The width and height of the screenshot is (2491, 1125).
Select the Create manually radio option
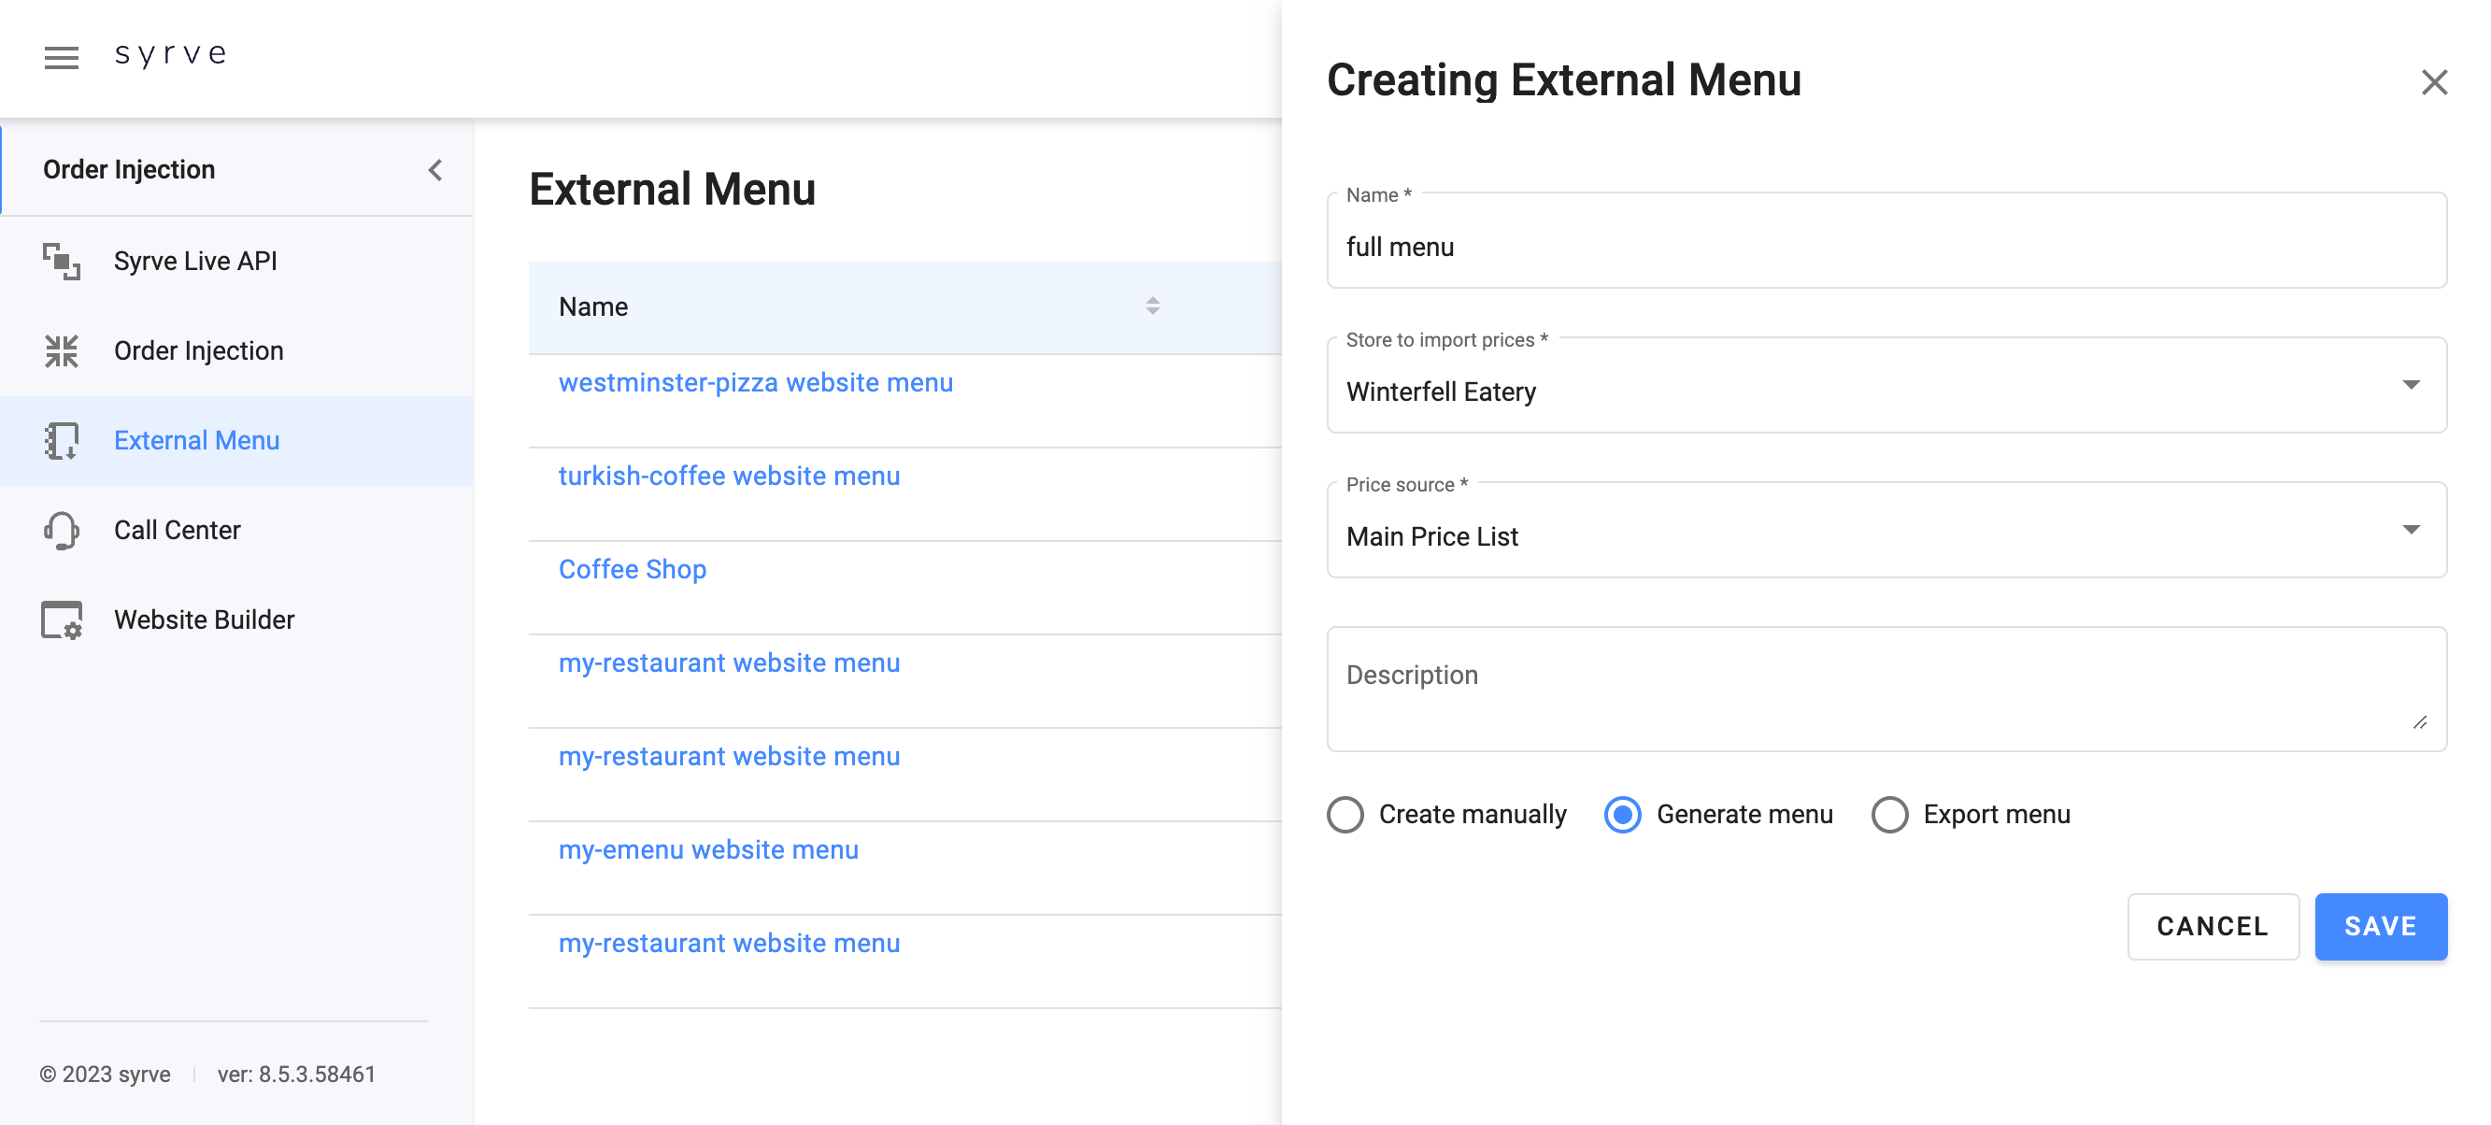click(1345, 815)
